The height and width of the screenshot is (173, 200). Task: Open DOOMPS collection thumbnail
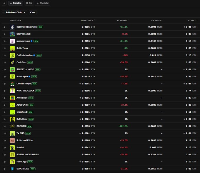coord(12,126)
